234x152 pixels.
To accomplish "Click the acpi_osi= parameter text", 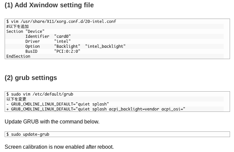I will coord(173,109).
